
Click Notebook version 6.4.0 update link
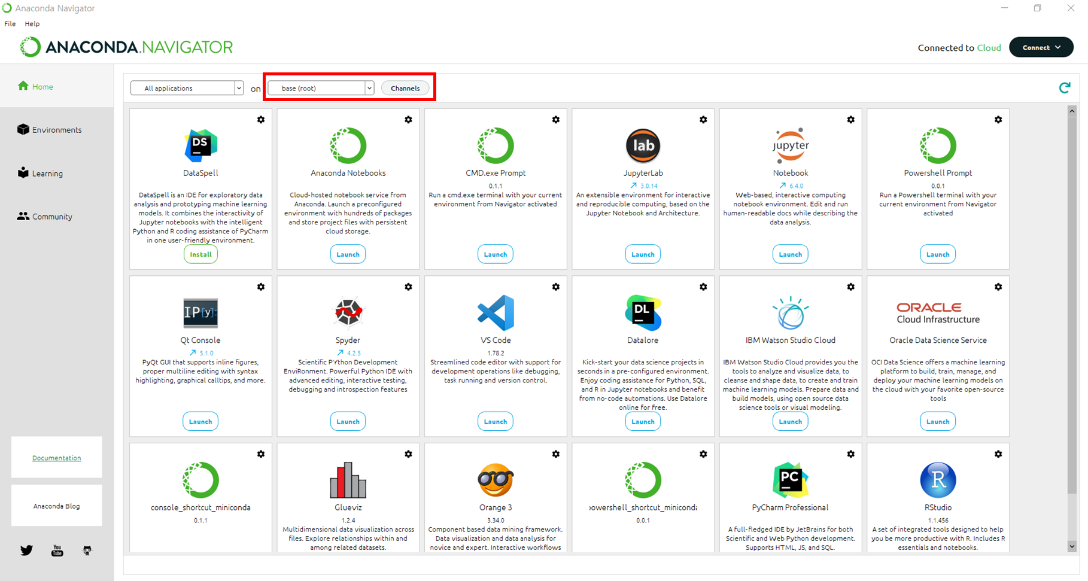click(791, 185)
